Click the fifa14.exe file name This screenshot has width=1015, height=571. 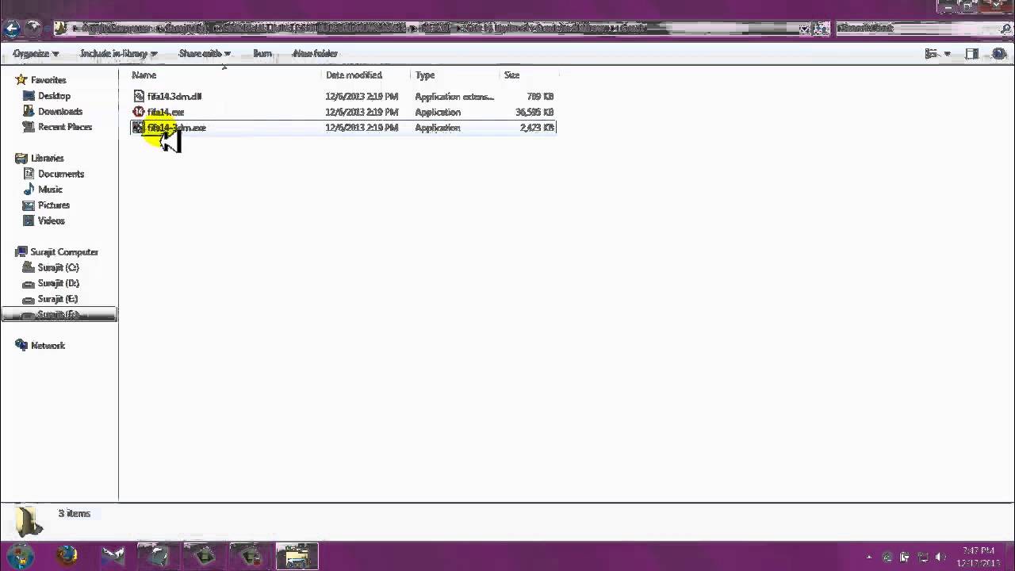pyautogui.click(x=166, y=112)
